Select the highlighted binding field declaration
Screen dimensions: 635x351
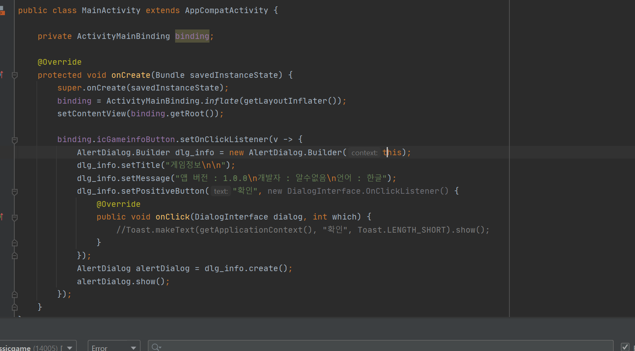tap(192, 36)
